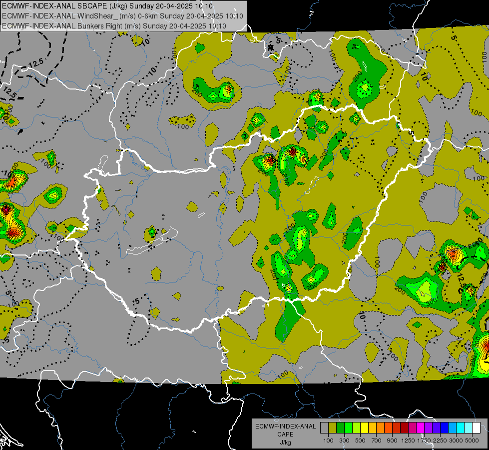Click legend tick value 1250

tap(408, 440)
